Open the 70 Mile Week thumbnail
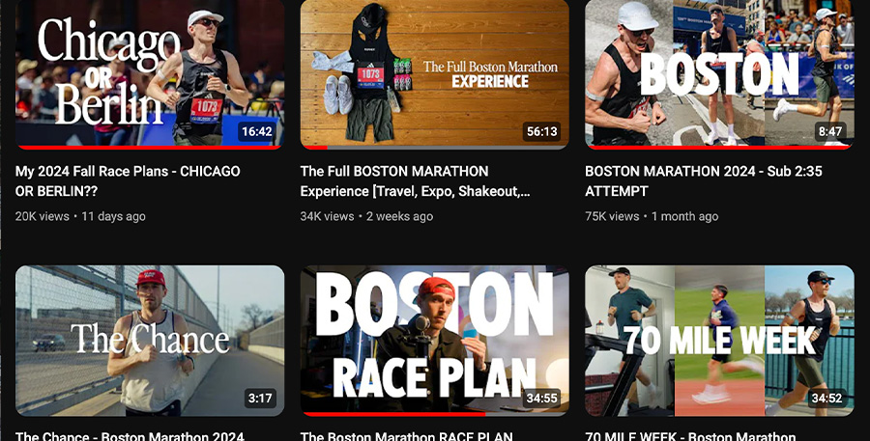870x441 pixels. [x=719, y=341]
